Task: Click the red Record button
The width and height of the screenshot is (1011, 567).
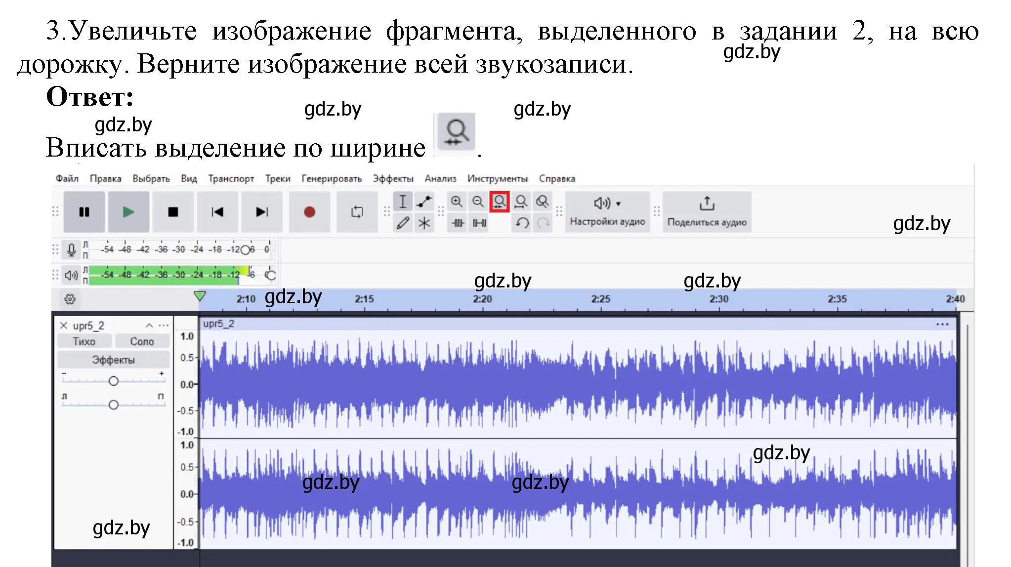Action: pyautogui.click(x=309, y=212)
